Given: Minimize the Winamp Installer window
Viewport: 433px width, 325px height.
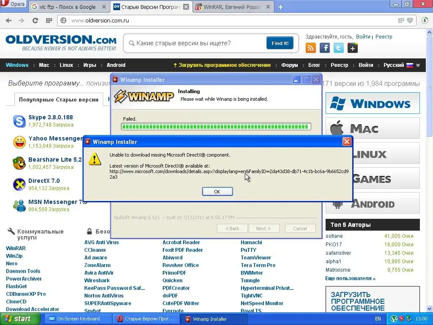Looking at the screenshot, I should tap(296, 80).
